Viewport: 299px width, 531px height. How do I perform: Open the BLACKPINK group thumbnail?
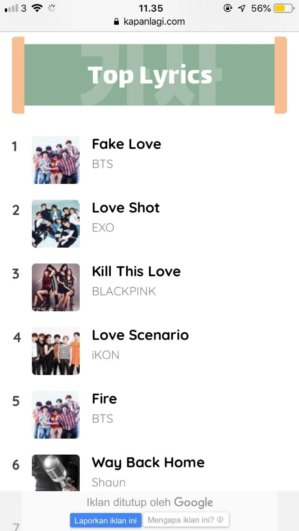(56, 287)
